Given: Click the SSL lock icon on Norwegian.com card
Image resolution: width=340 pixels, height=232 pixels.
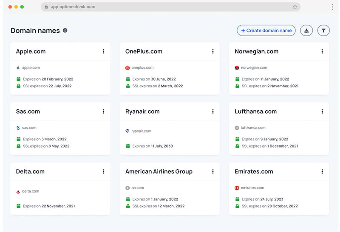Looking at the screenshot, I should pyautogui.click(x=238, y=86).
